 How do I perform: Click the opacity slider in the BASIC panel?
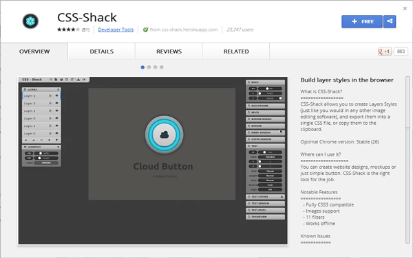click(270, 98)
